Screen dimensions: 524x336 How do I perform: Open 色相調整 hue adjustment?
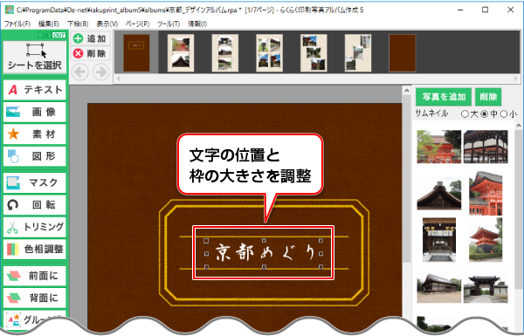pos(35,249)
